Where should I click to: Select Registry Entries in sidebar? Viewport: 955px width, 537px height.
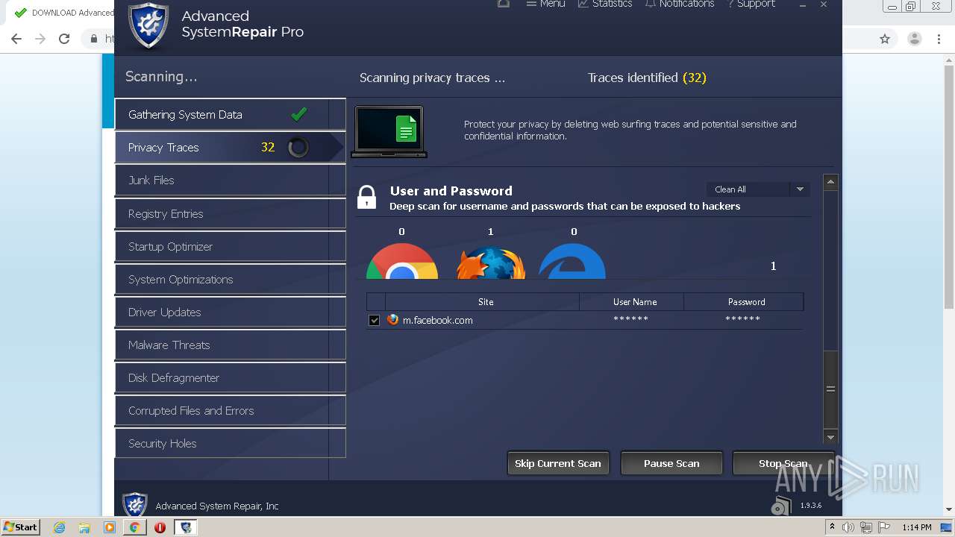click(x=230, y=214)
